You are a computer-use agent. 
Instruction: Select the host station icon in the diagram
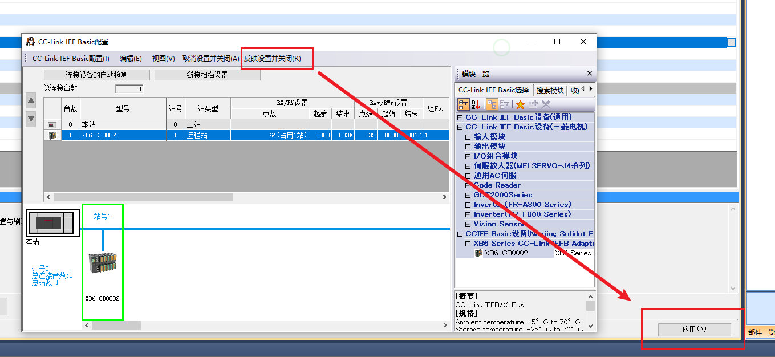coord(52,222)
